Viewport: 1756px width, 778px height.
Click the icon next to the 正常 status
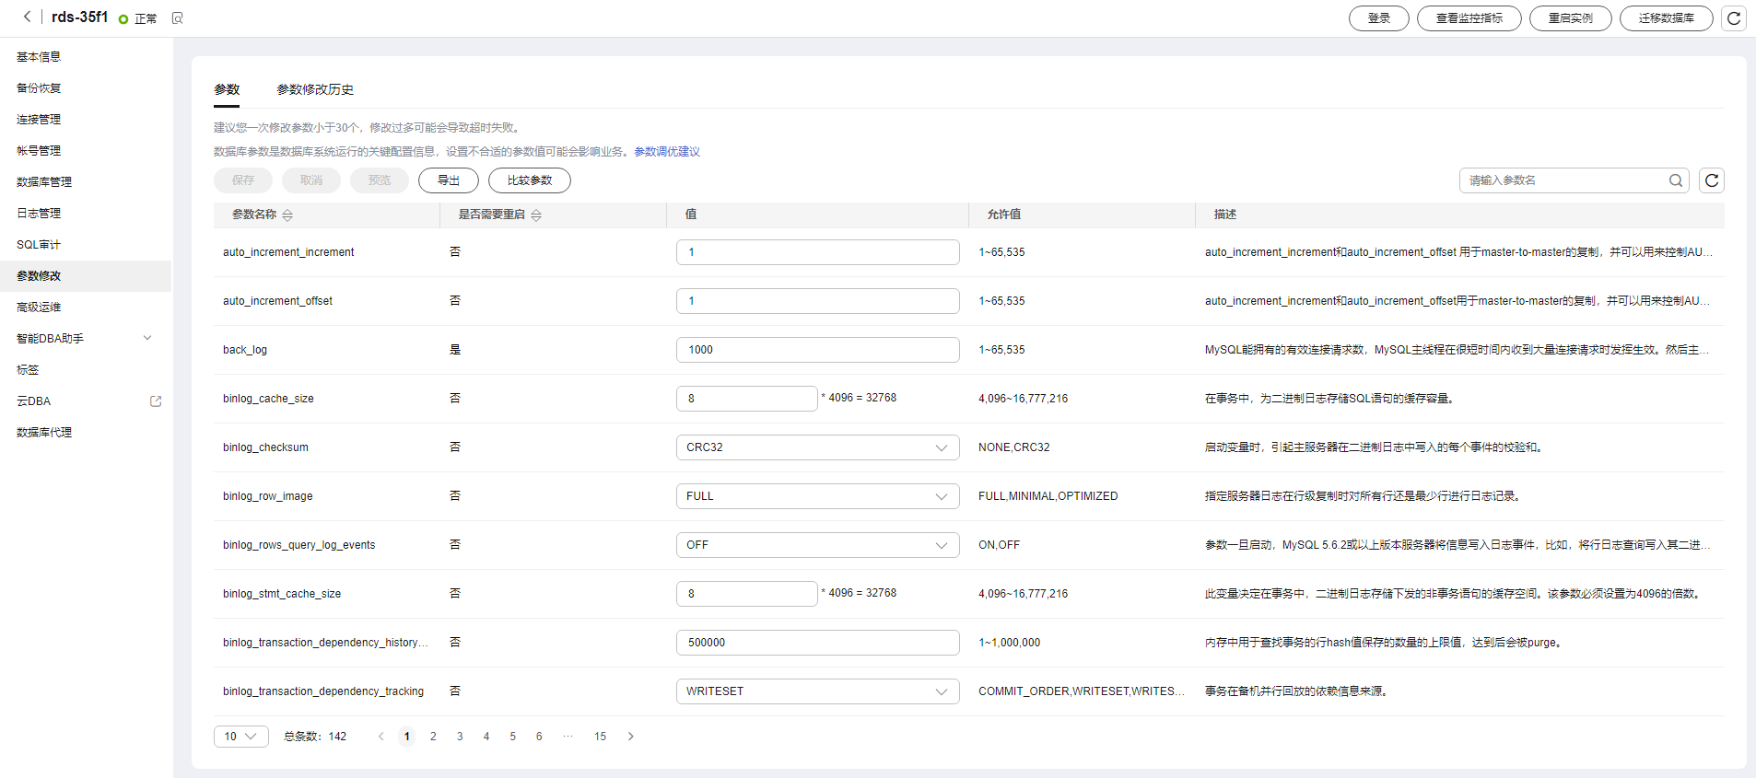coord(177,18)
